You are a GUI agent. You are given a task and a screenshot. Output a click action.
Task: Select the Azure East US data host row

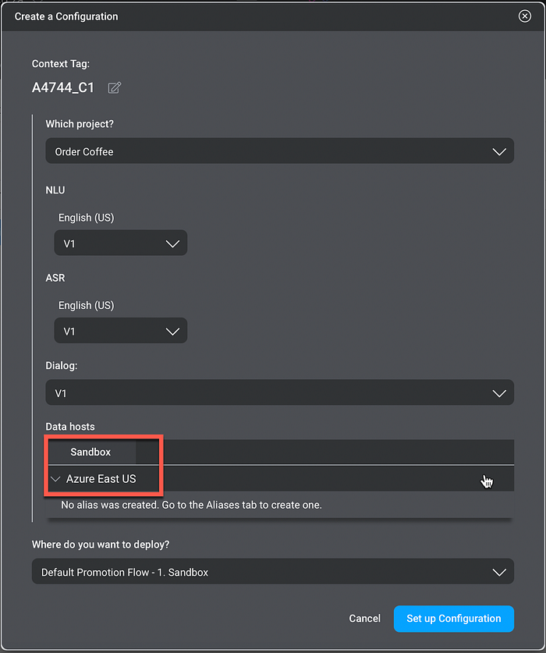pos(279,479)
